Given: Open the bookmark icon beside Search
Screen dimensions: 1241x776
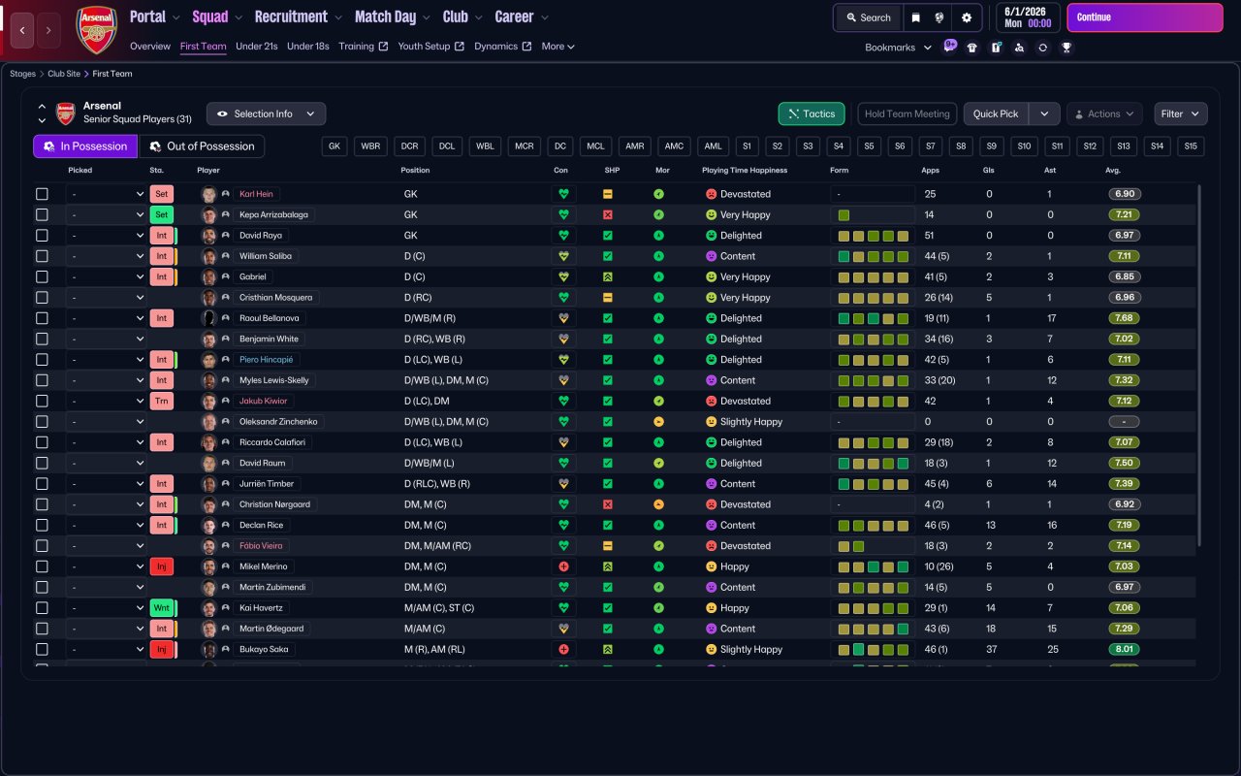Looking at the screenshot, I should [915, 17].
